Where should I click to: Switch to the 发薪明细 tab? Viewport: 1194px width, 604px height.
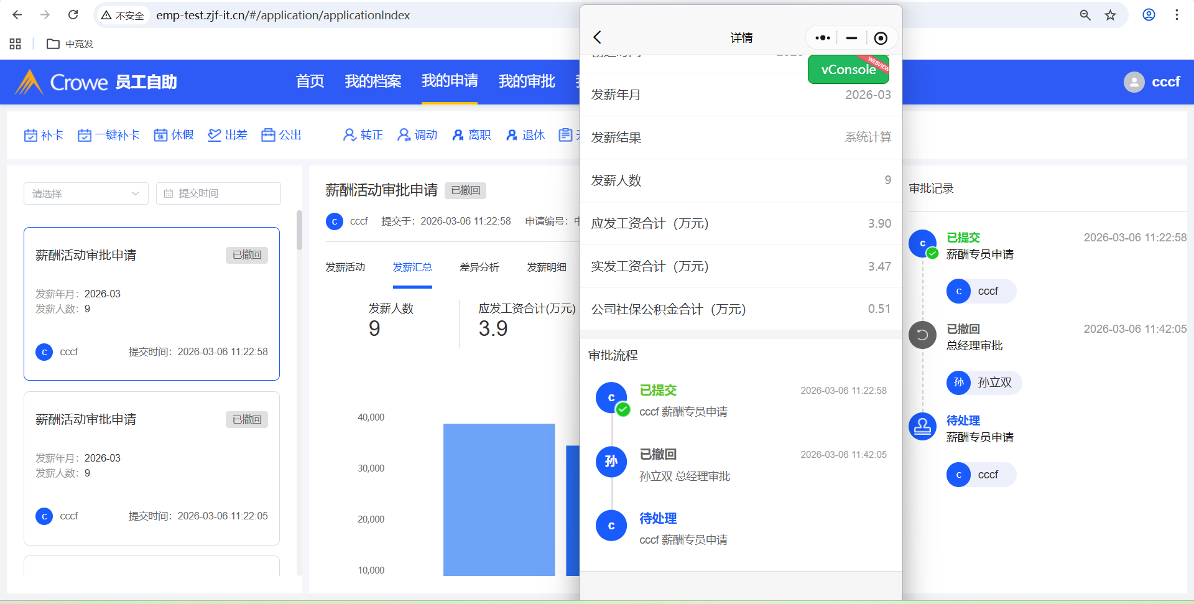[x=546, y=267]
